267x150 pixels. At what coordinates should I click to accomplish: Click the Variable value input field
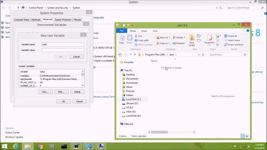point(63,50)
